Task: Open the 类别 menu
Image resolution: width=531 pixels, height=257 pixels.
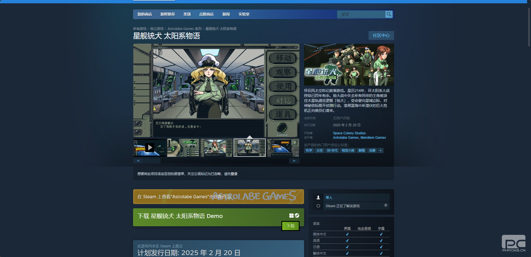Action: click(187, 14)
